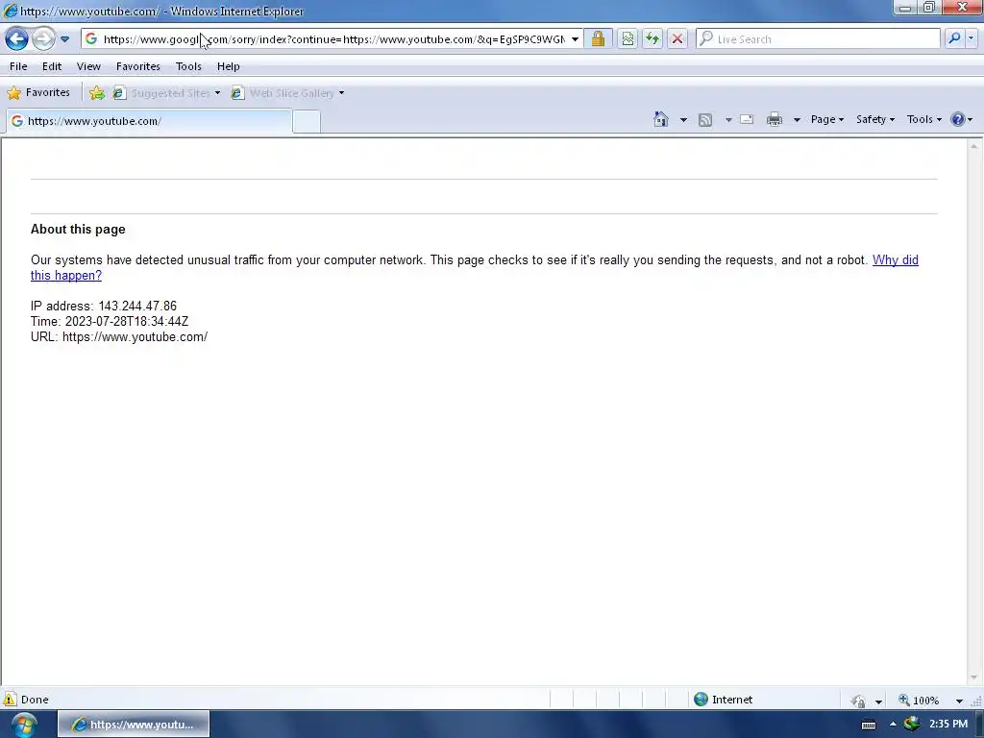Open Suggested Sites link
This screenshot has height=738, width=984.
pyautogui.click(x=171, y=93)
